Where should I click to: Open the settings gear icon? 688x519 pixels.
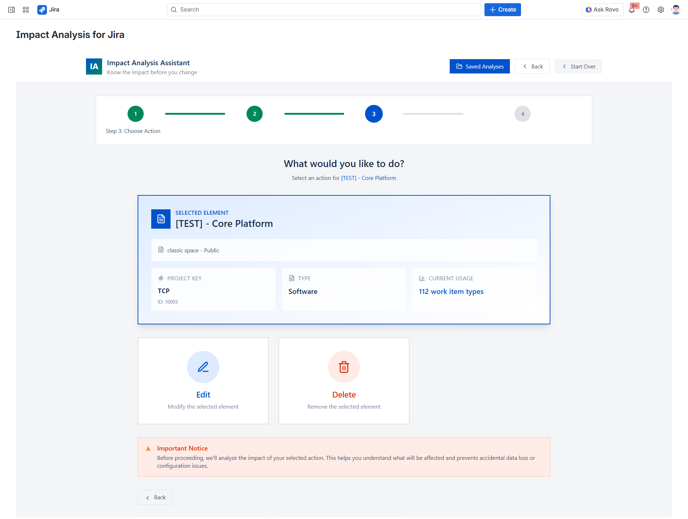click(x=661, y=10)
